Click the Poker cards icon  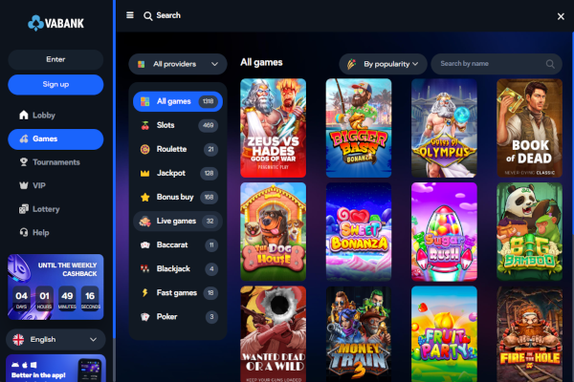(145, 317)
